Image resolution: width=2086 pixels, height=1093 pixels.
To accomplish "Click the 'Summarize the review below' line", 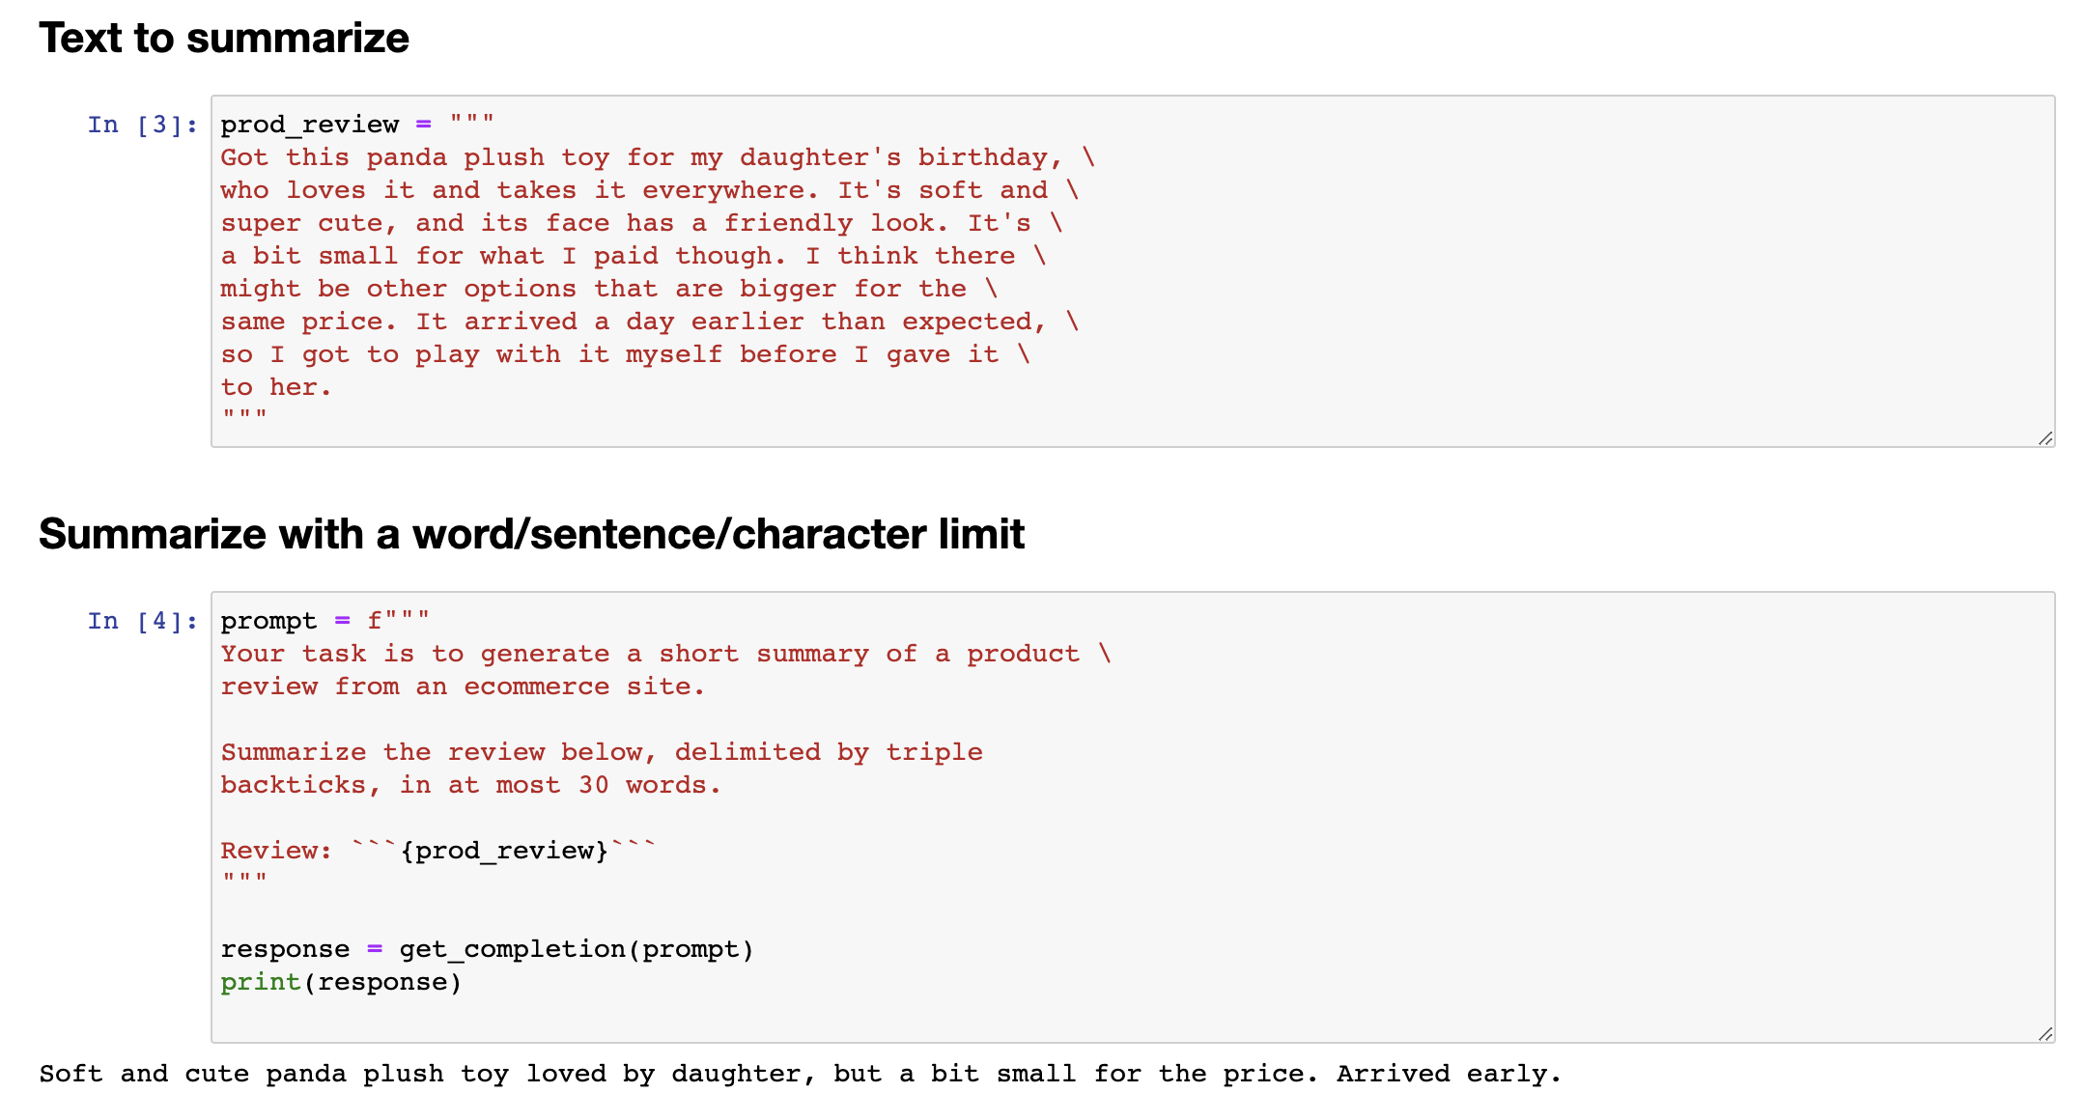I will click(x=602, y=752).
